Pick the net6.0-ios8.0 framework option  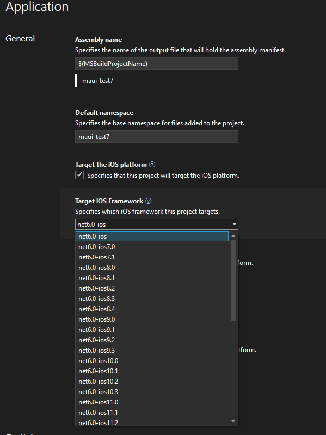pos(152,268)
